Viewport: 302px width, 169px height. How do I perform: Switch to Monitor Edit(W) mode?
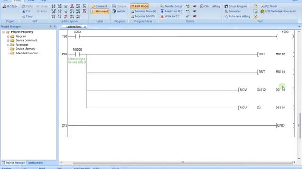tap(143, 16)
